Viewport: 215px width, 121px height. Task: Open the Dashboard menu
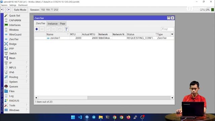pos(23,5)
